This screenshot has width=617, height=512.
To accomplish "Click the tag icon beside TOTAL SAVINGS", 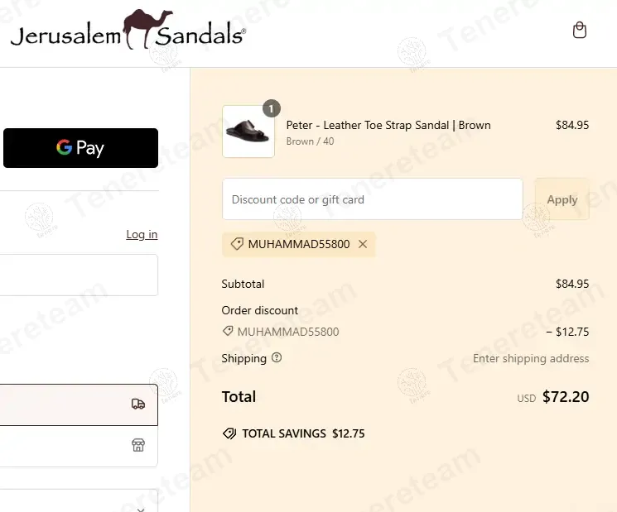I will coord(229,433).
